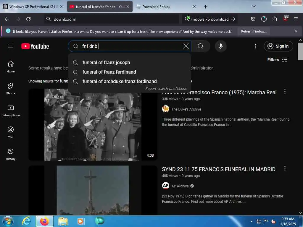
Task: Reload the page with the refresh icon
Action: click(x=28, y=19)
